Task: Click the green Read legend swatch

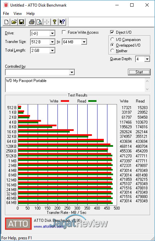Action: 92,101
